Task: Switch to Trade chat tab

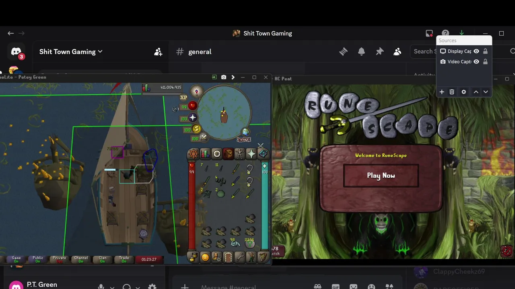Action: pyautogui.click(x=124, y=259)
